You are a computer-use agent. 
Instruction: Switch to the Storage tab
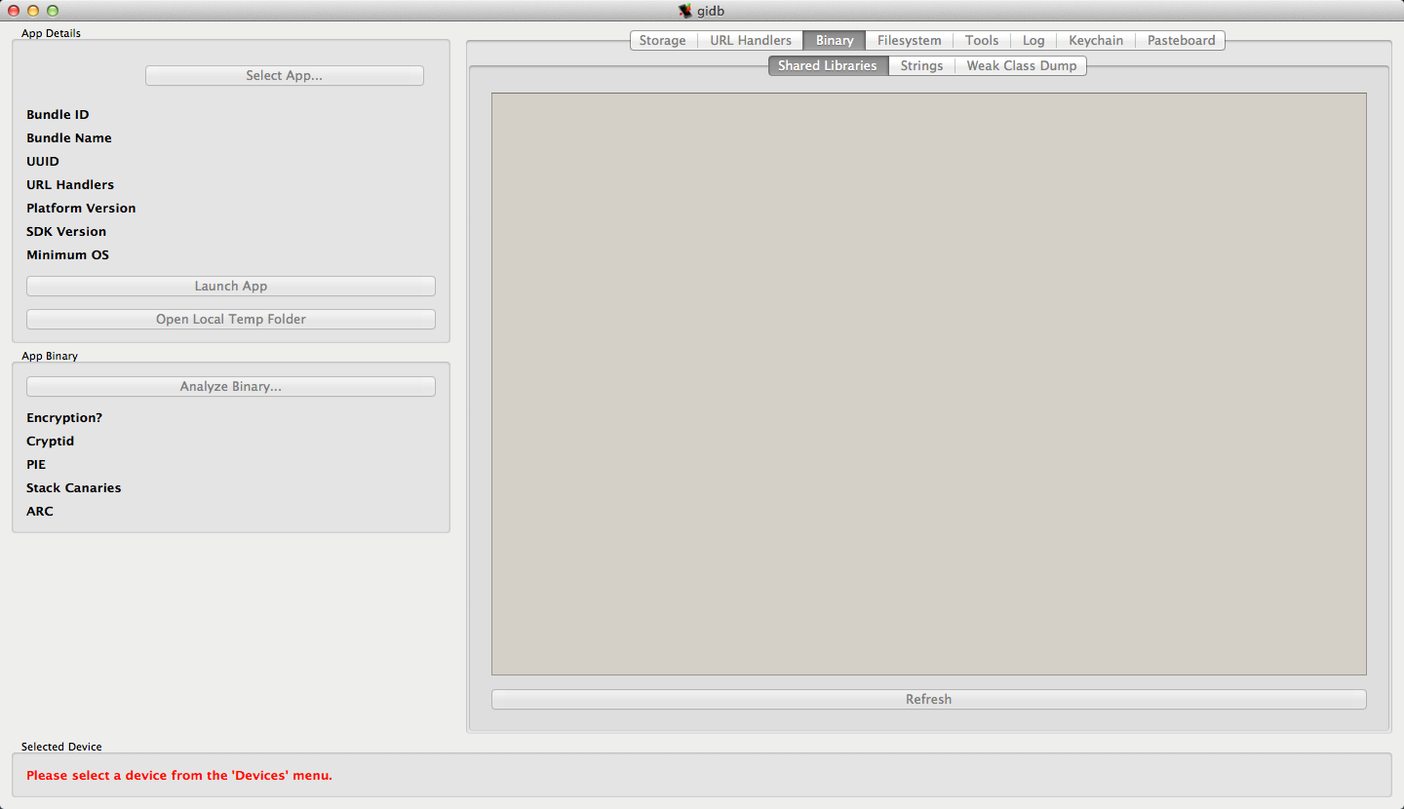tap(662, 40)
